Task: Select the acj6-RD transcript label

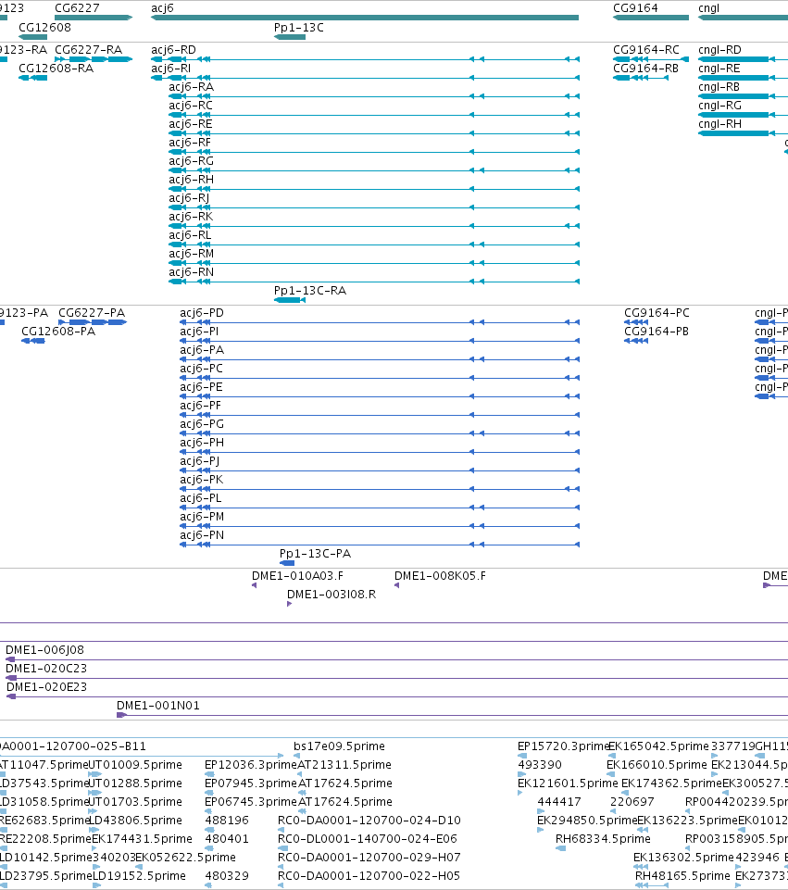Action: pos(173,49)
